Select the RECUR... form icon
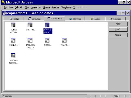131x98 pixels. point(47,40)
